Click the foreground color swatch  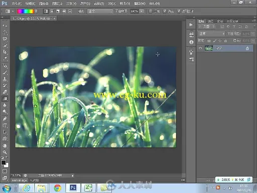[4, 162]
